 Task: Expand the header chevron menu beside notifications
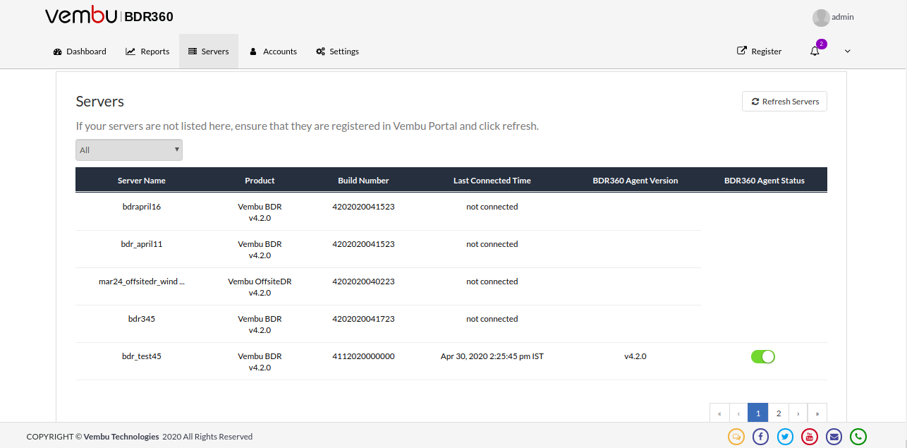pyautogui.click(x=848, y=51)
